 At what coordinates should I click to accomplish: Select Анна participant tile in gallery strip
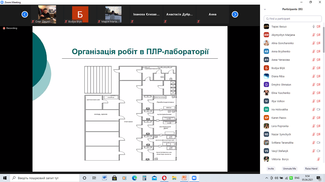(213, 14)
